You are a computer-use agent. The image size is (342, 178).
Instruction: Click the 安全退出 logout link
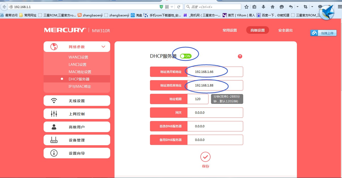[285, 30]
